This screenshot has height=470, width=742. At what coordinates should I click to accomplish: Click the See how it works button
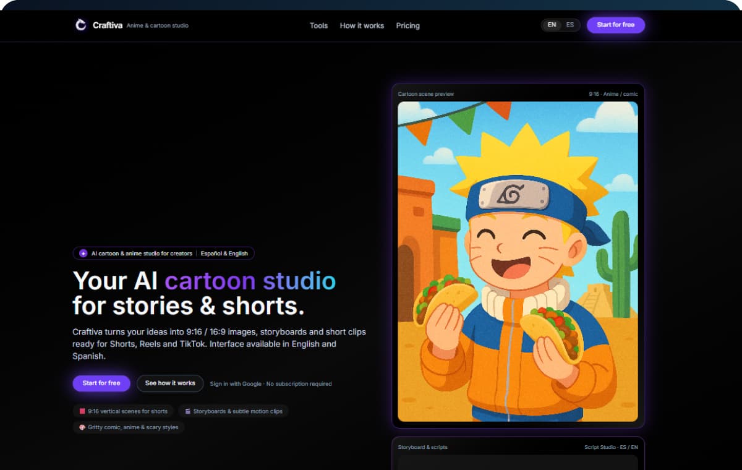tap(170, 383)
